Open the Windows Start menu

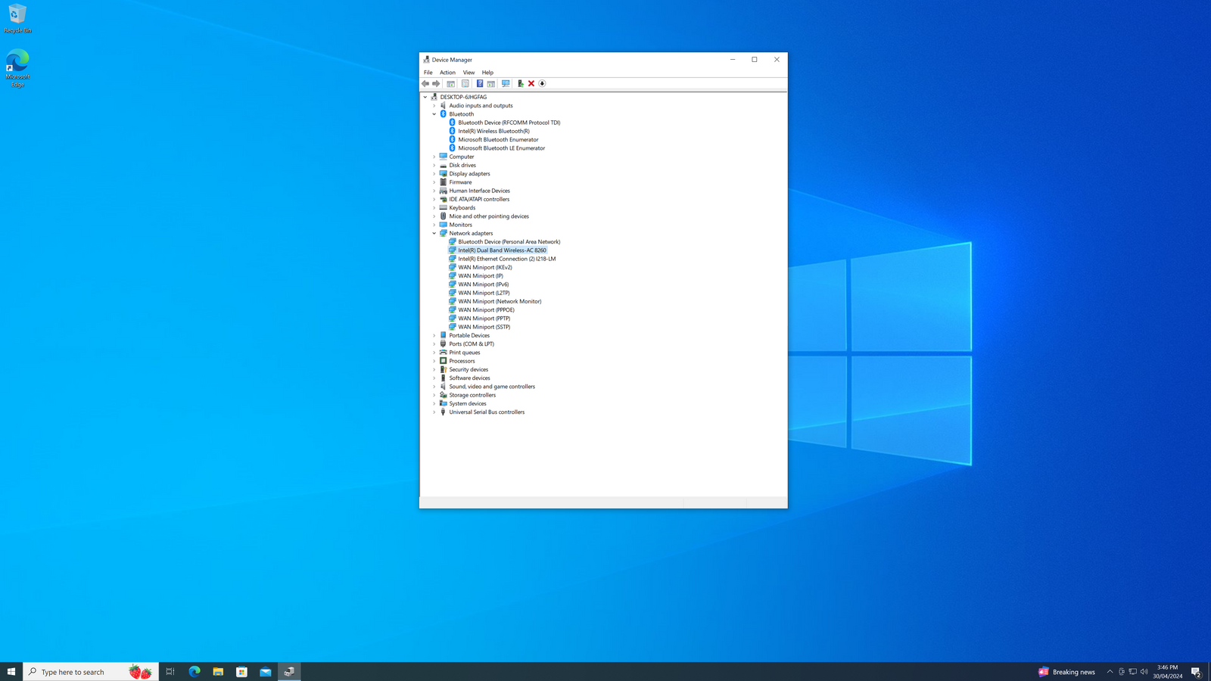(11, 671)
